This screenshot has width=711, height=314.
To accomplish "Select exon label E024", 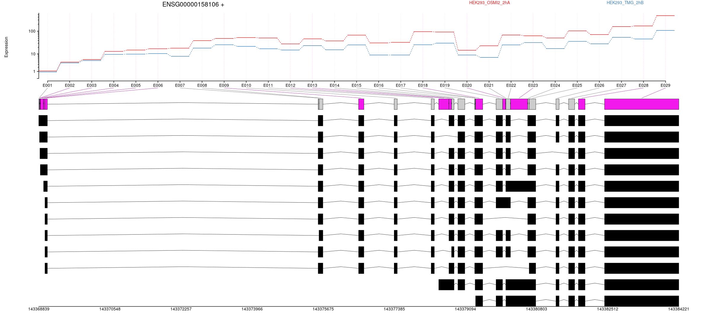I will coord(555,85).
